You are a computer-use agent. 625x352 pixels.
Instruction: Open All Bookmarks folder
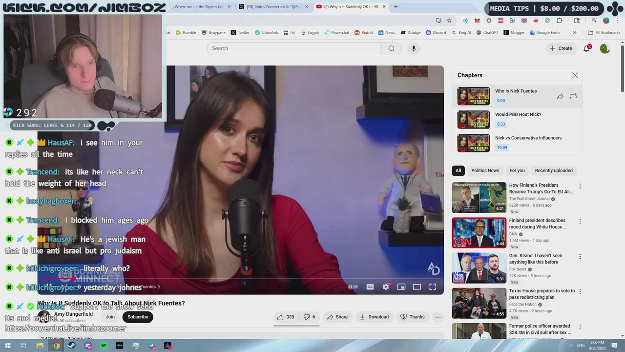point(604,33)
